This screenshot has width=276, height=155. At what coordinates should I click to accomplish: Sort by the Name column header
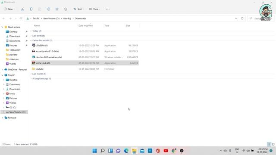click(37, 26)
